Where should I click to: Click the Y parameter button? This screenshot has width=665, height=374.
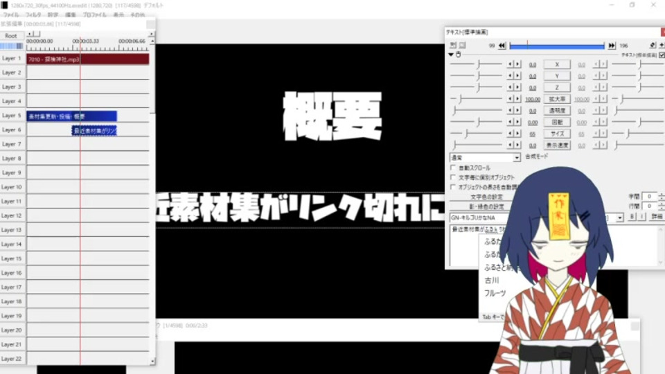[x=557, y=76]
